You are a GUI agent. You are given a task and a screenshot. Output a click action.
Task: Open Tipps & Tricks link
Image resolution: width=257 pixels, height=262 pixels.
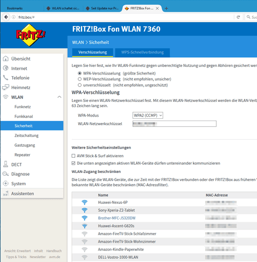click(16, 257)
